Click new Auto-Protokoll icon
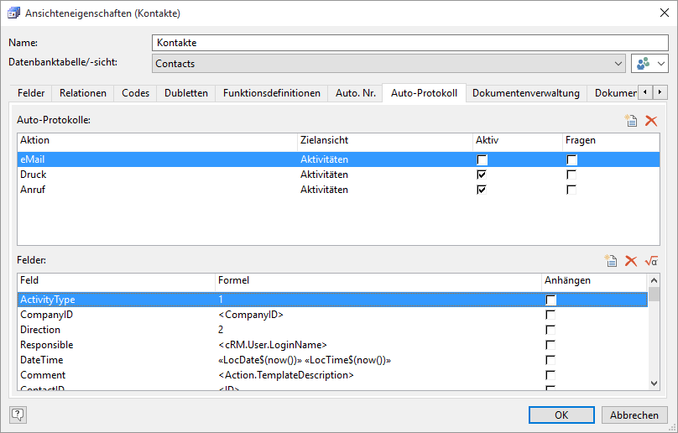The height and width of the screenshot is (433, 678). (x=631, y=121)
